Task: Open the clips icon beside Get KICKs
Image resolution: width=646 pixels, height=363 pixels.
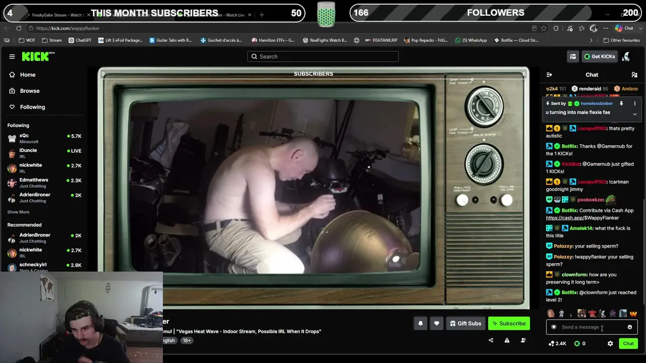Action: [x=573, y=56]
